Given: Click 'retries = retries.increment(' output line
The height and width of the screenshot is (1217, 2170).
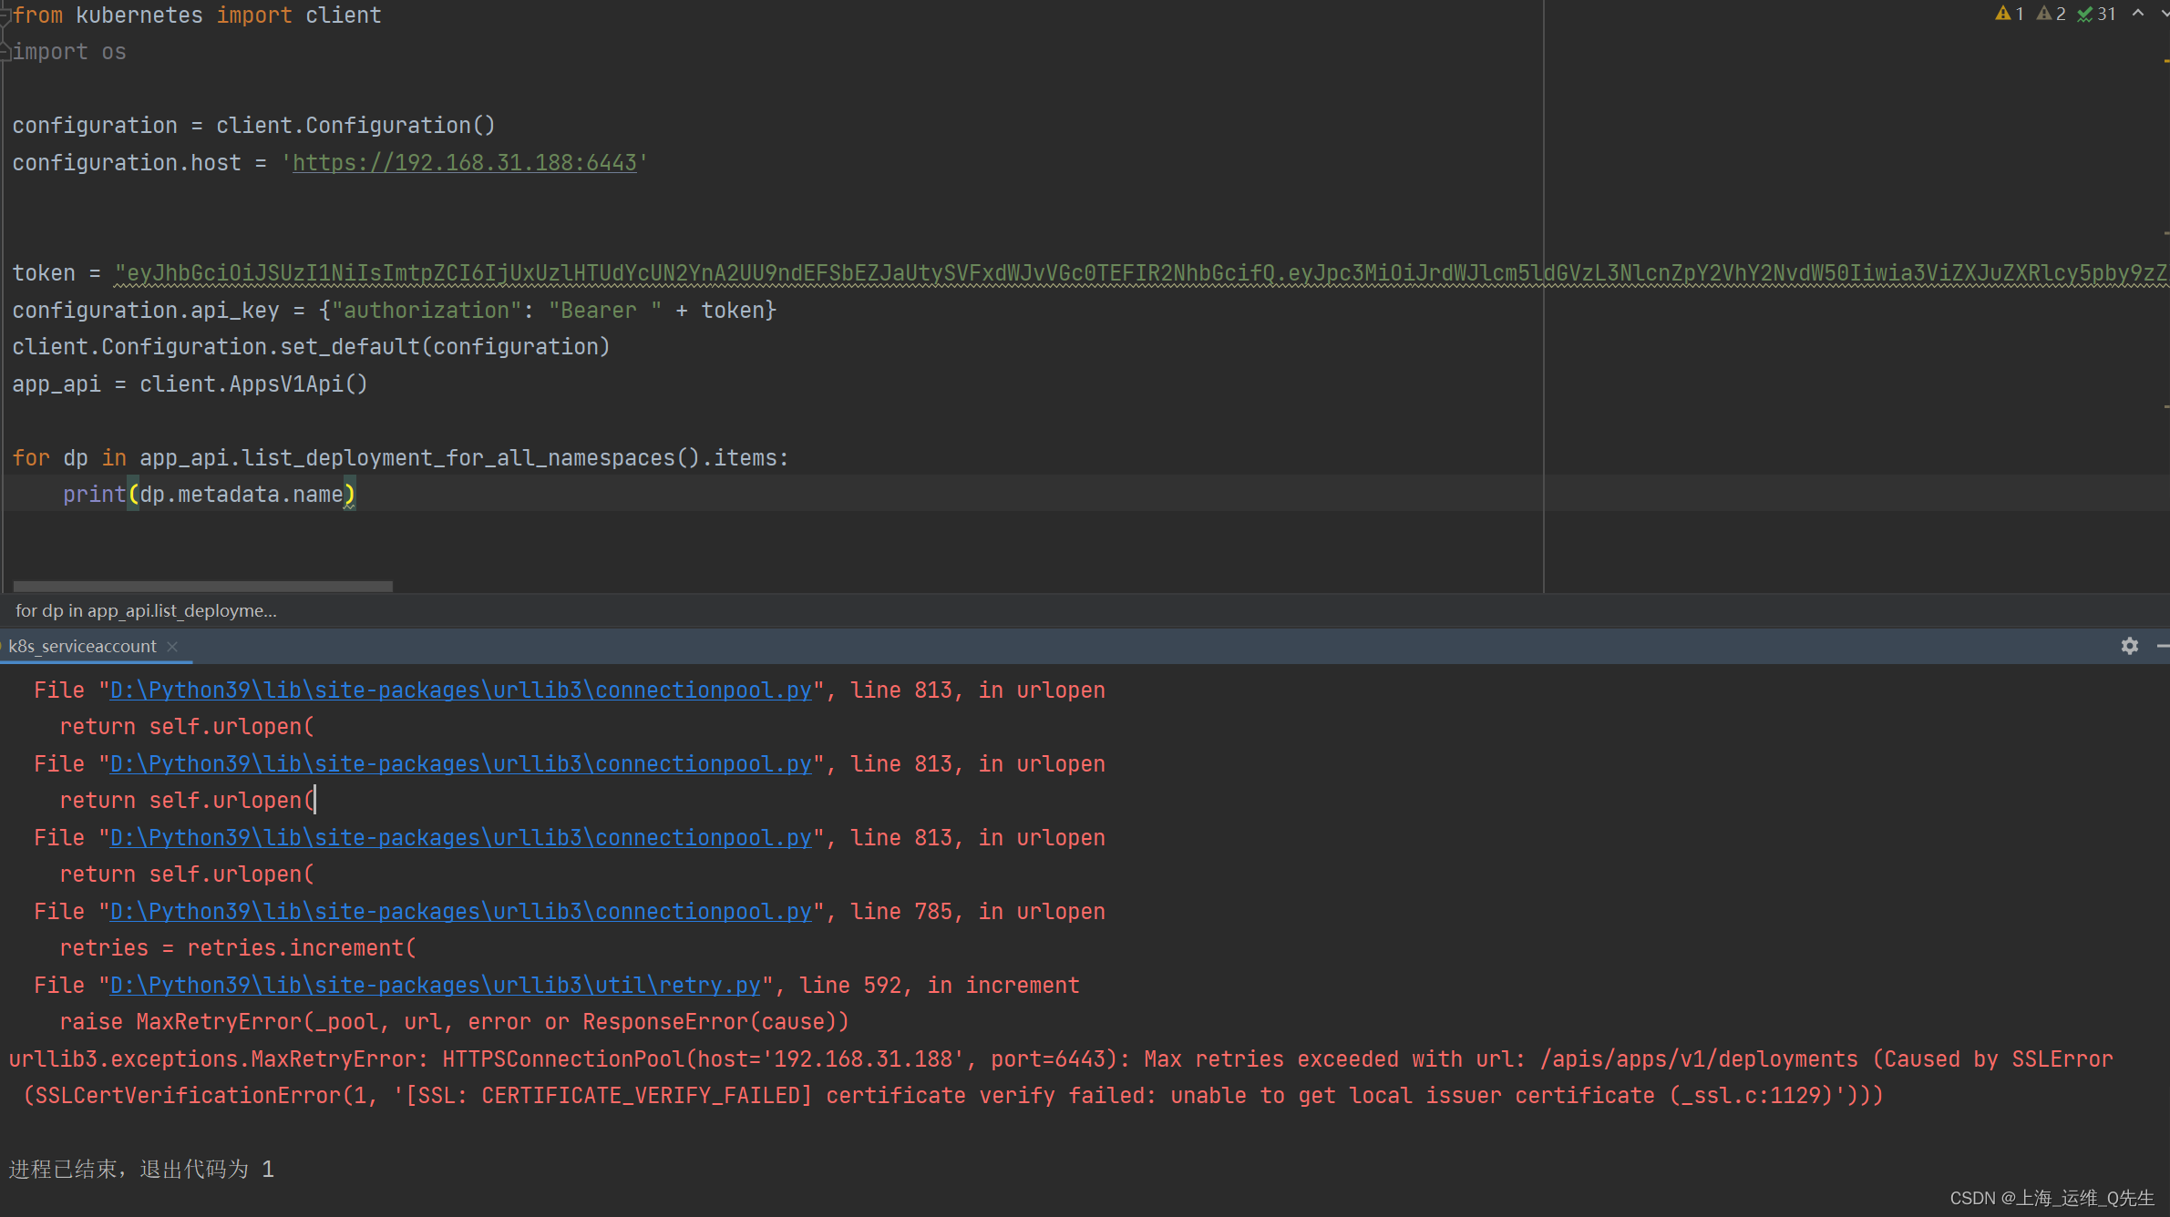Looking at the screenshot, I should click(238, 948).
